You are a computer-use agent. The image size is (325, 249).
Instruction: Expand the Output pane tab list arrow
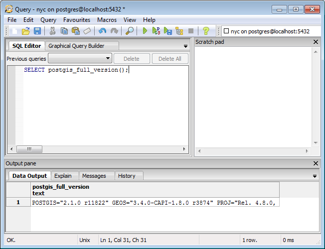(x=315, y=176)
